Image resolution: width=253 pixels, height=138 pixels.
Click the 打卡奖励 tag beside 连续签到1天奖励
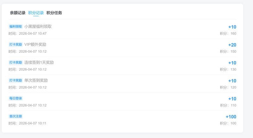15,63
